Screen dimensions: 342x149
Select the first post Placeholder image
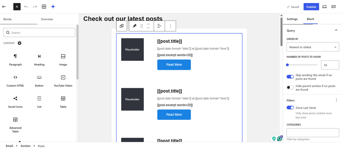coord(132,49)
